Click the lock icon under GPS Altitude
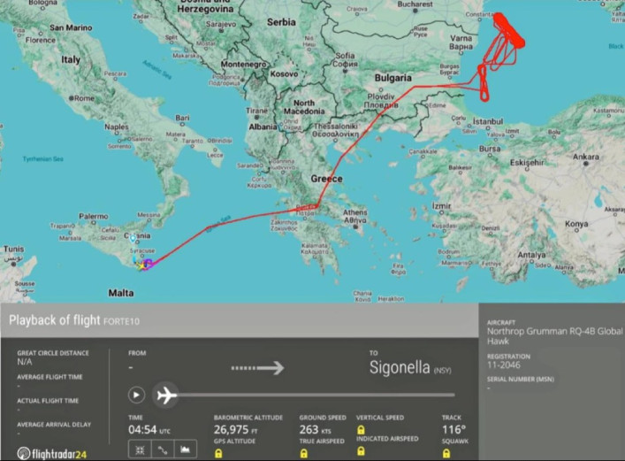 [x=218, y=453]
